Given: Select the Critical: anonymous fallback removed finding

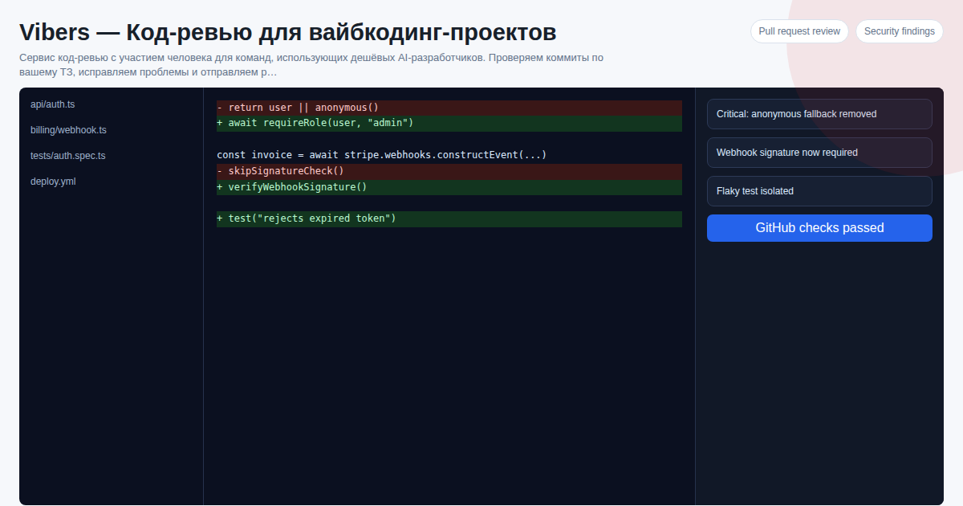Looking at the screenshot, I should click(819, 114).
